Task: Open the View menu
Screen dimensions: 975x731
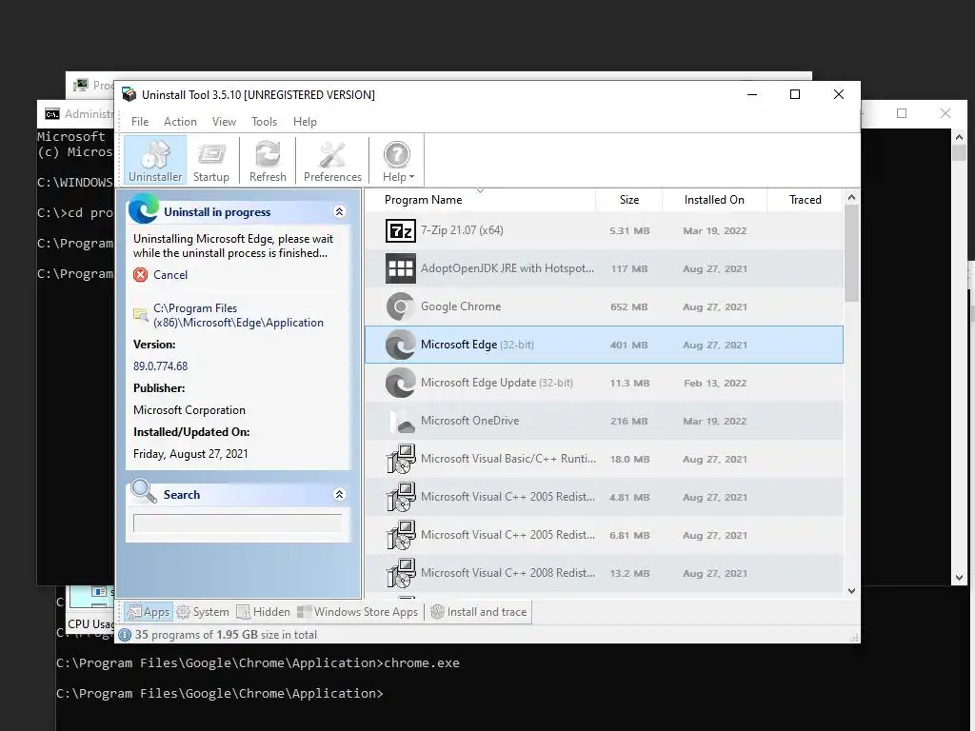Action: coord(224,122)
